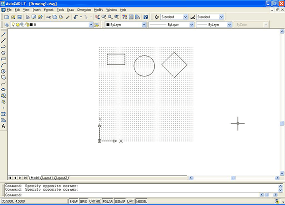Click the Layer Previous icon
The height and width of the screenshot is (205, 285).
point(97,25)
